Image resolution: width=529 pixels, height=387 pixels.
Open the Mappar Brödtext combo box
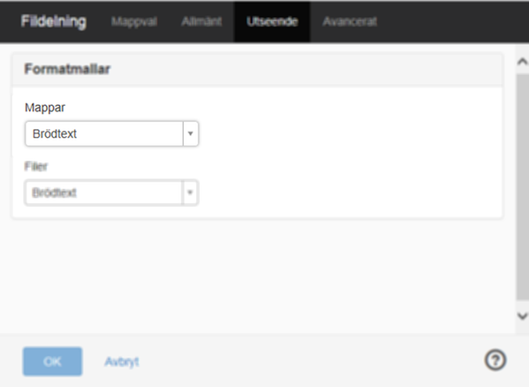(111, 133)
